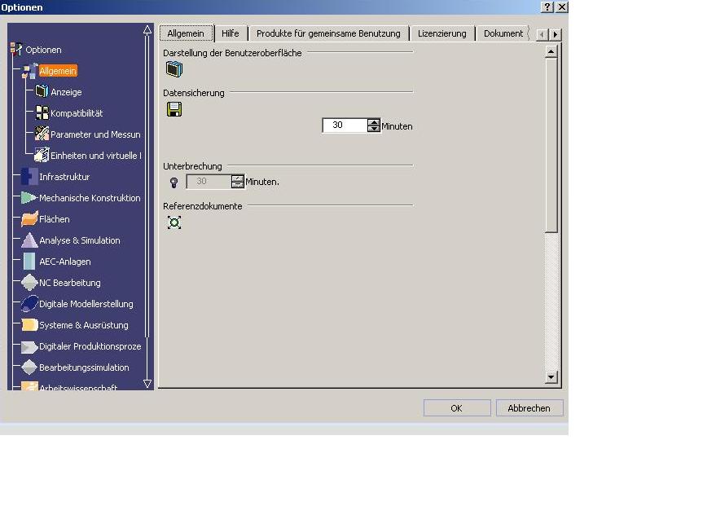The image size is (716, 506).
Task: Click the Infrastruktur category icon
Action: click(x=29, y=176)
